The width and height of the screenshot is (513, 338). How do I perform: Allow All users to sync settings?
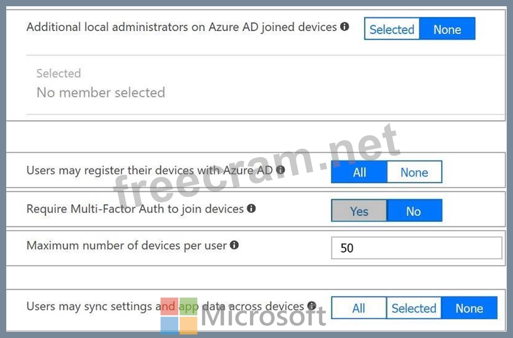(x=359, y=308)
